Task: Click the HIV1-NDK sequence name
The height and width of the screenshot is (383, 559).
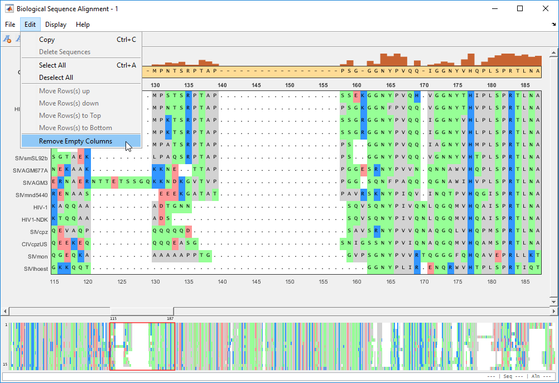Action: click(x=34, y=219)
